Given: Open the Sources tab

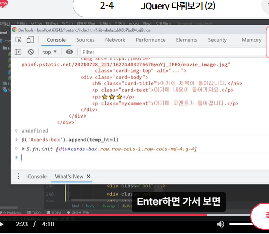Looking at the screenshot, I should click(x=86, y=40).
